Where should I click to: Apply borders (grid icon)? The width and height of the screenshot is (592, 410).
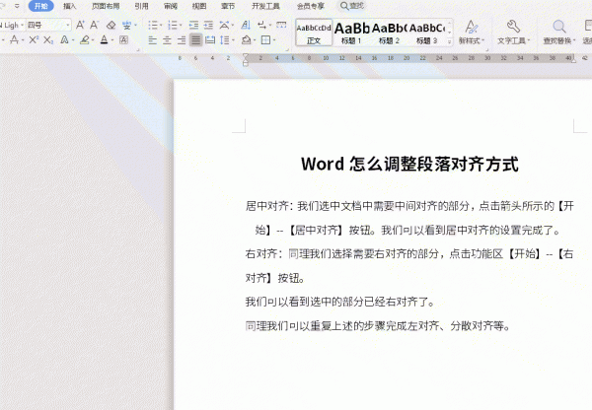click(x=265, y=39)
